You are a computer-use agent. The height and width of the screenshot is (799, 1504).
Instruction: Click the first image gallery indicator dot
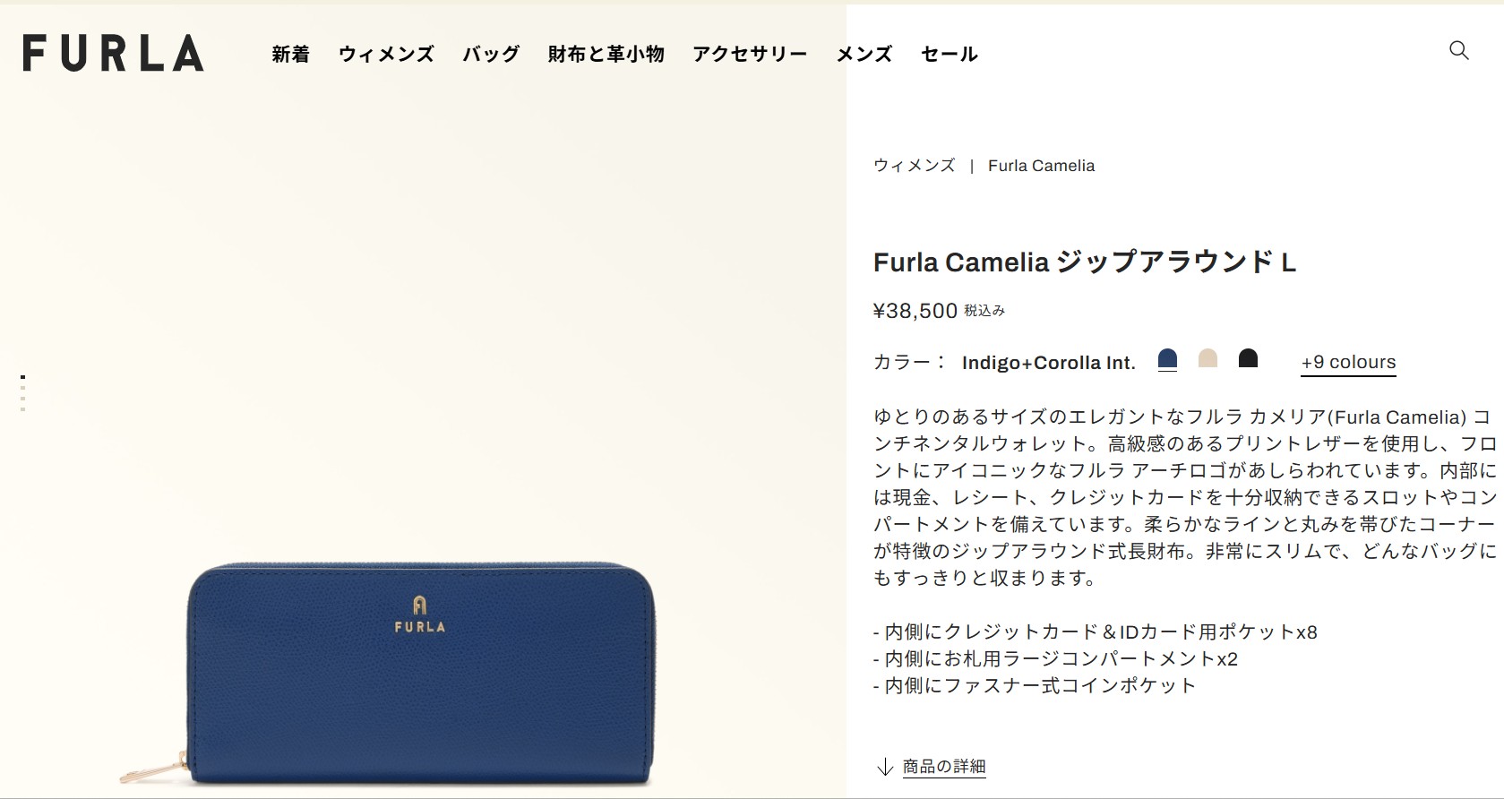pos(22,377)
